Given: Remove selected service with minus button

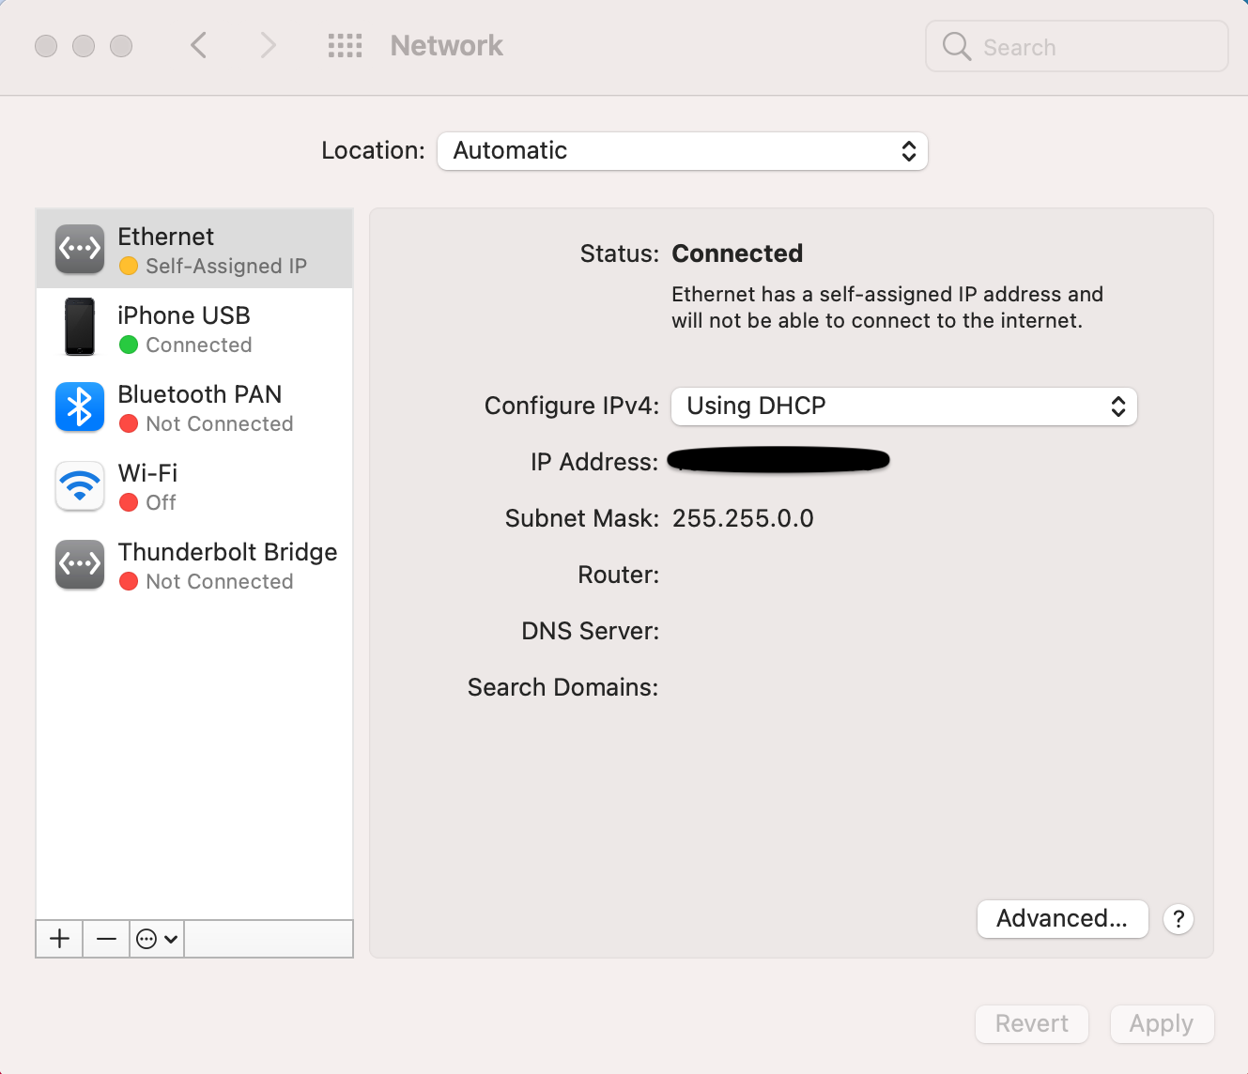Looking at the screenshot, I should (x=106, y=939).
